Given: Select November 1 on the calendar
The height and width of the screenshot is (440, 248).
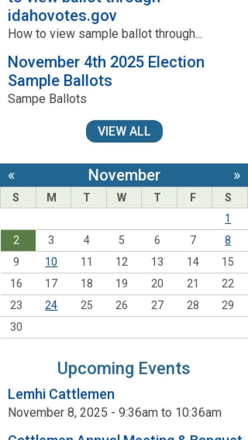Looking at the screenshot, I should (x=228, y=218).
